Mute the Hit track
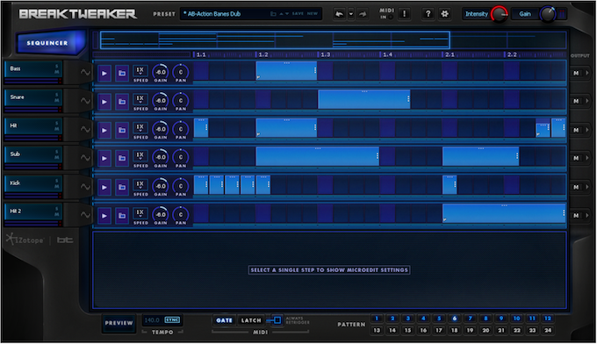597x344 pixels. pyautogui.click(x=57, y=129)
